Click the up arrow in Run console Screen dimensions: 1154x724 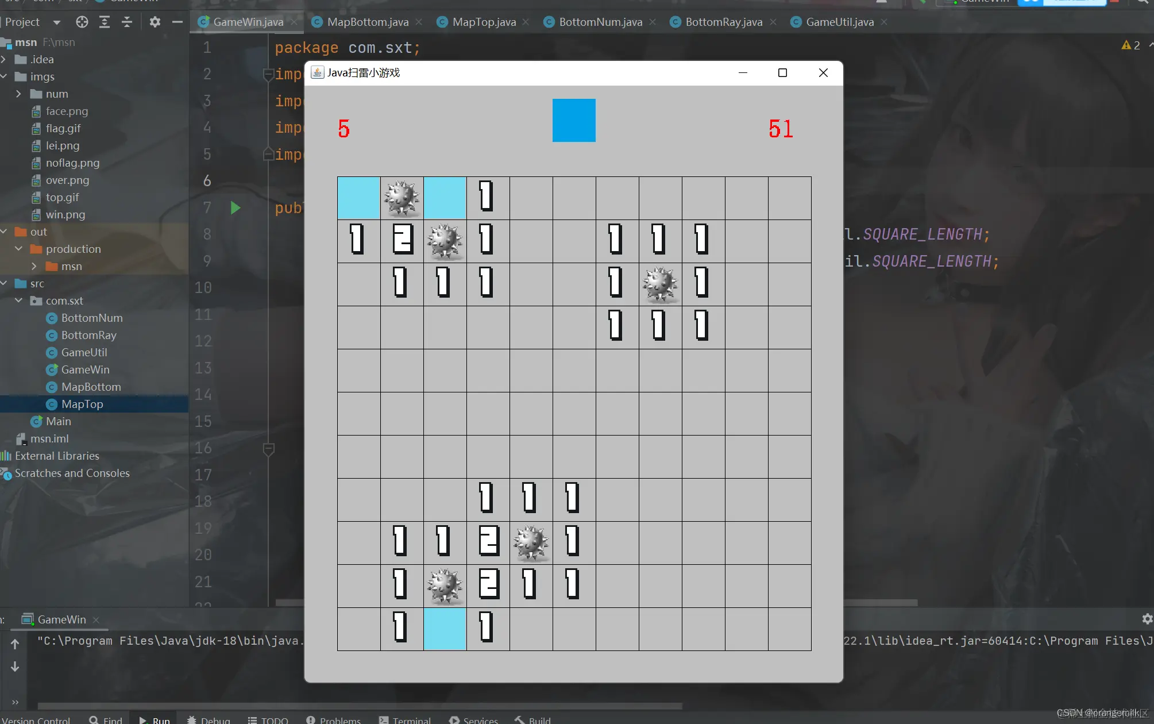pyautogui.click(x=15, y=644)
